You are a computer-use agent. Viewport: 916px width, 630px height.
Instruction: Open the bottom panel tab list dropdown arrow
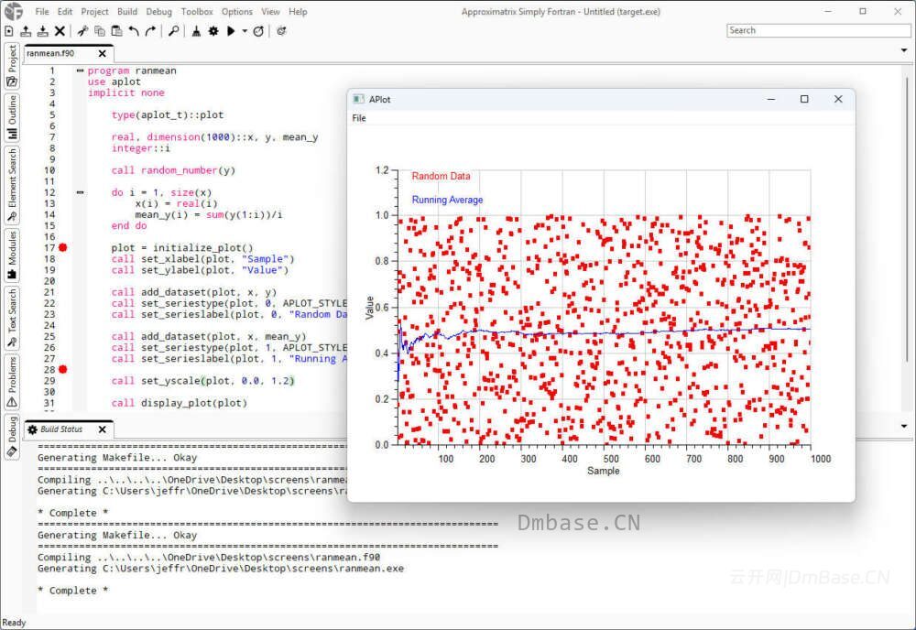(x=904, y=426)
